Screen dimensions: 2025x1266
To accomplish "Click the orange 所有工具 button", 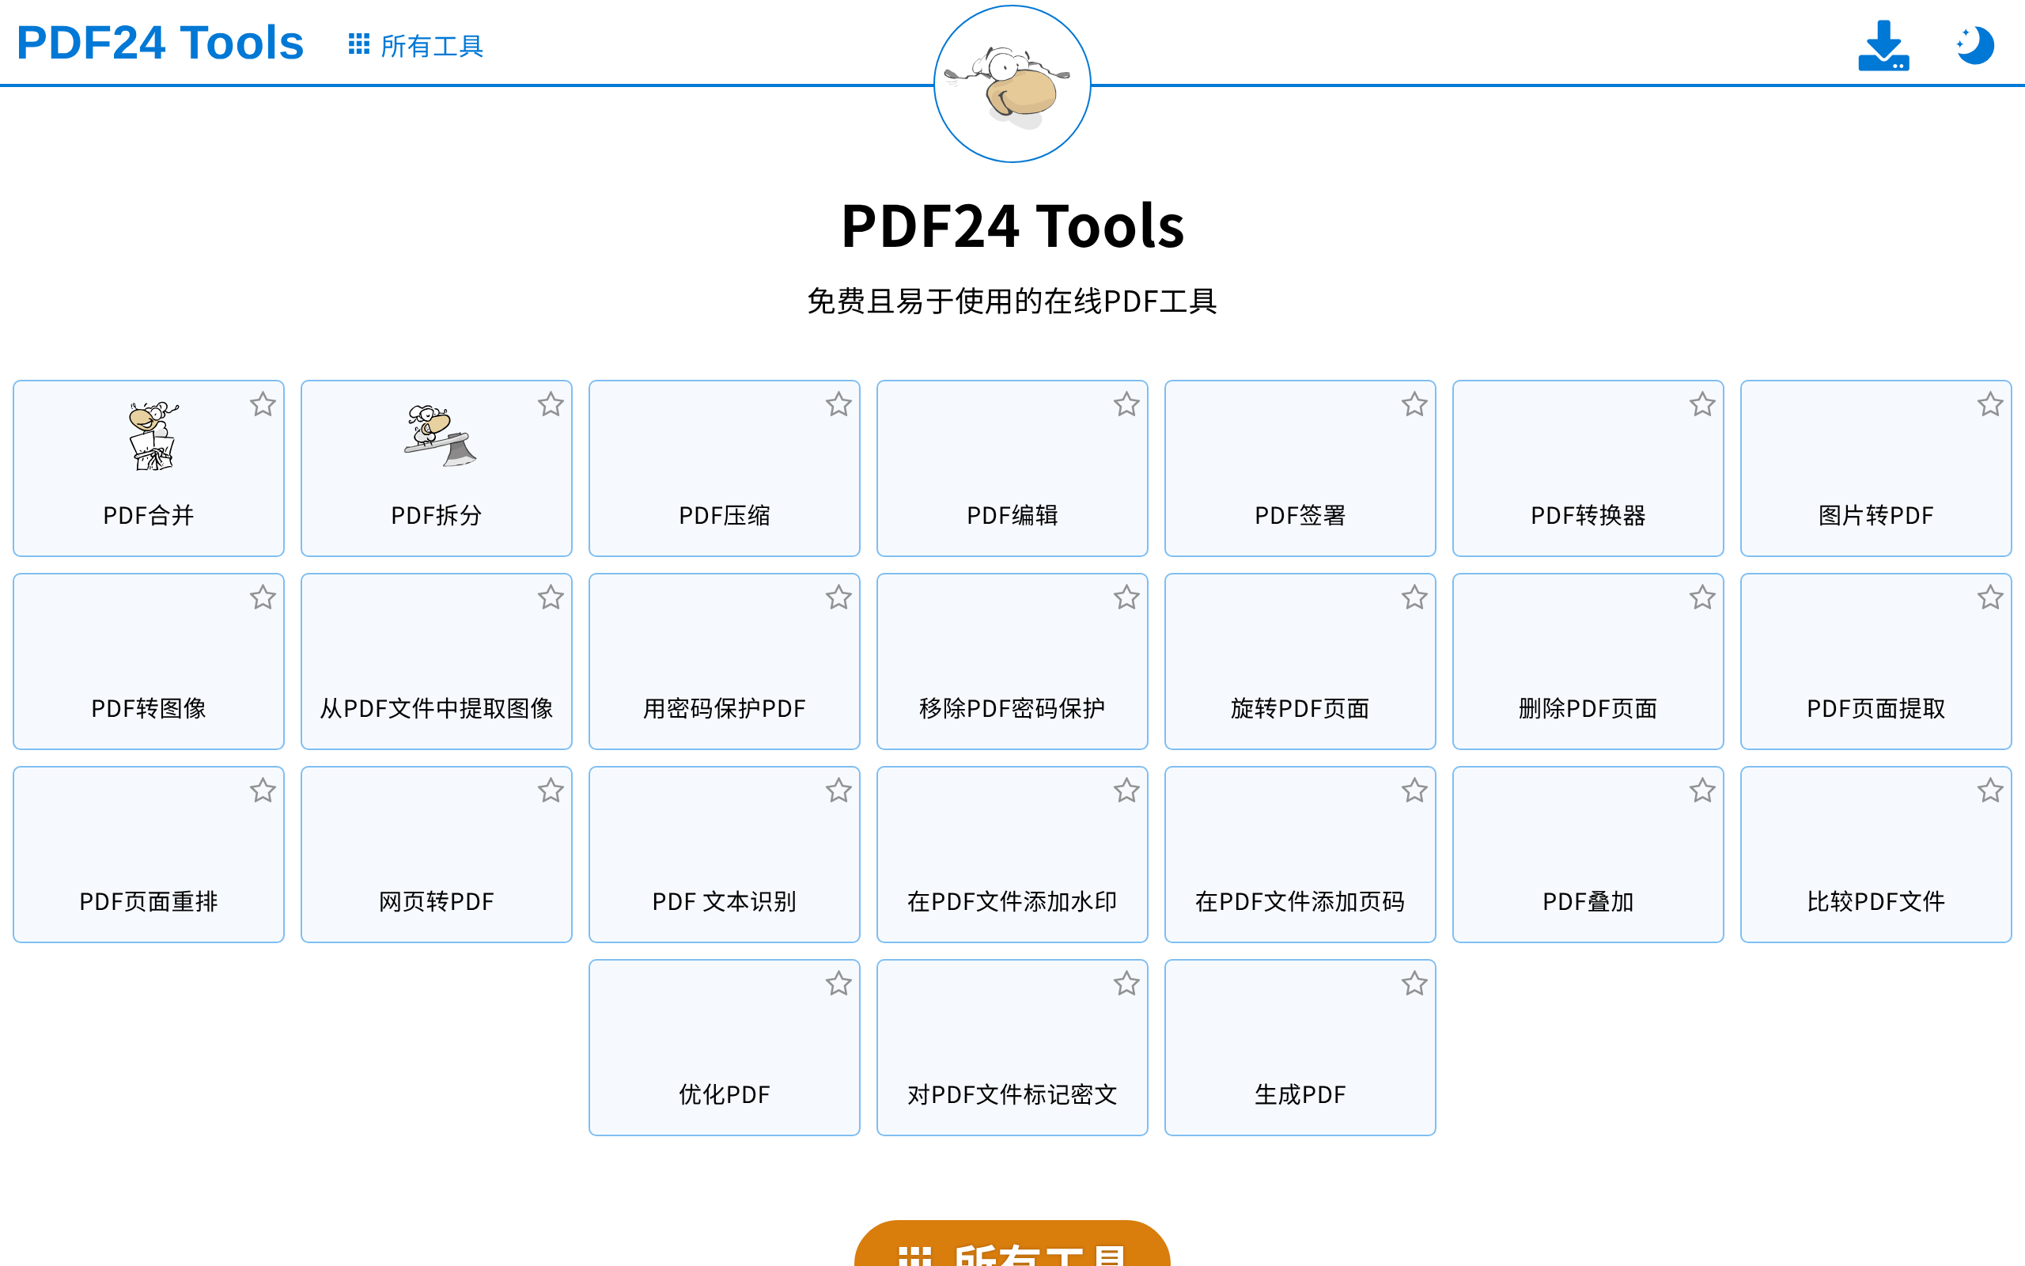I will [x=1012, y=1243].
